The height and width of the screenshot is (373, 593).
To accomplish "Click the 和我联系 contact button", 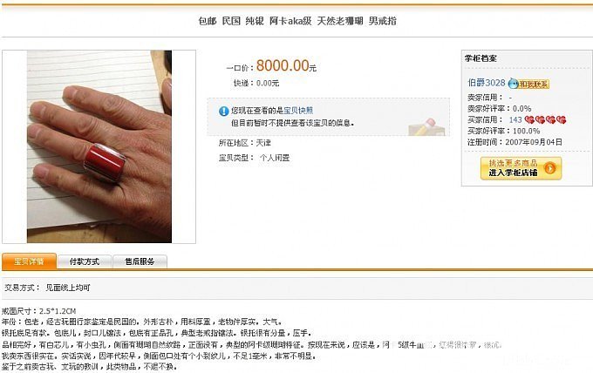I will coord(533,84).
